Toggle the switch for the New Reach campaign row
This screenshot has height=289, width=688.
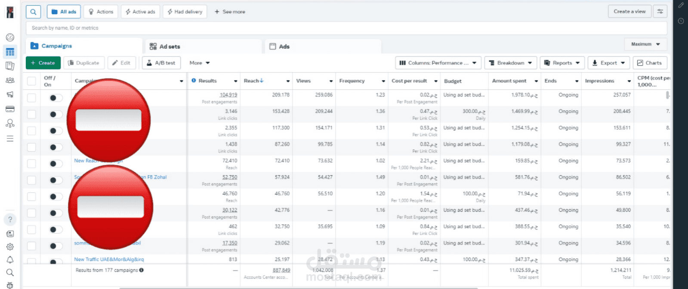[x=56, y=164]
